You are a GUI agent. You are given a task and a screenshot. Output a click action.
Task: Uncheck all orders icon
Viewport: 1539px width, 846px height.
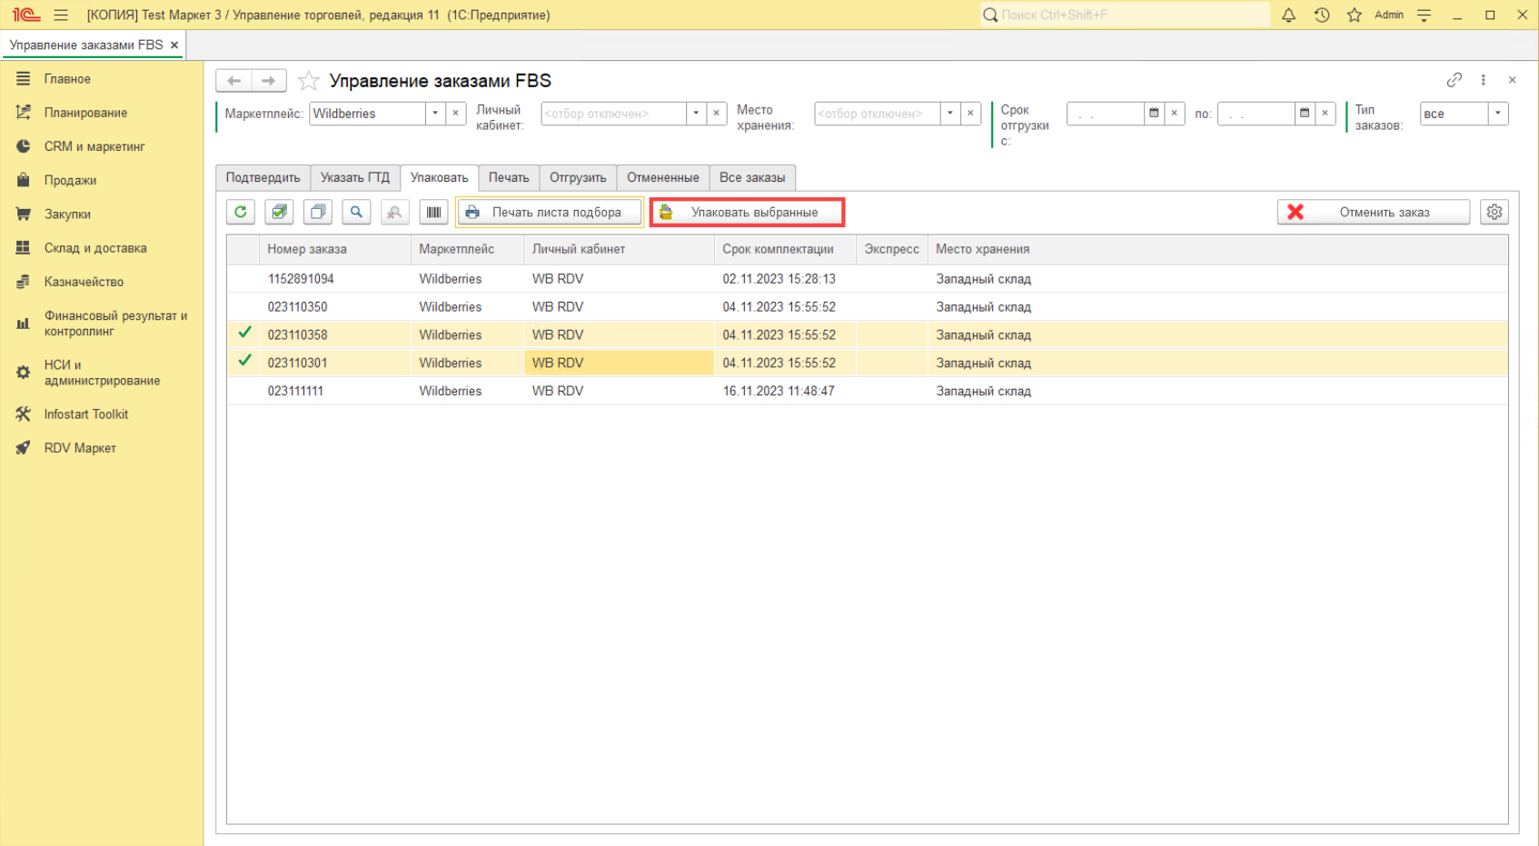(318, 212)
